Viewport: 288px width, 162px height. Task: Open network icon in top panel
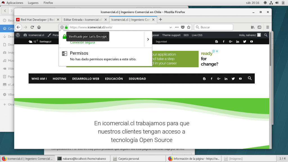tap(271, 3)
